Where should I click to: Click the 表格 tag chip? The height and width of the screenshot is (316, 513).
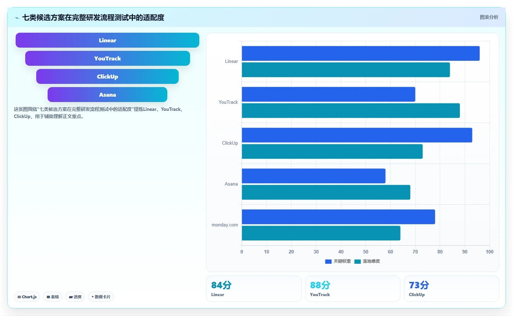pyautogui.click(x=53, y=297)
